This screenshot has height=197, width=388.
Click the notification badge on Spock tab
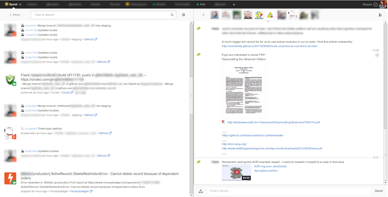pos(7,5)
